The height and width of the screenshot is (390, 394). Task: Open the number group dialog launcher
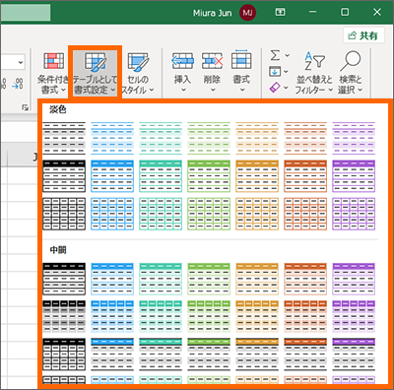click(x=26, y=107)
